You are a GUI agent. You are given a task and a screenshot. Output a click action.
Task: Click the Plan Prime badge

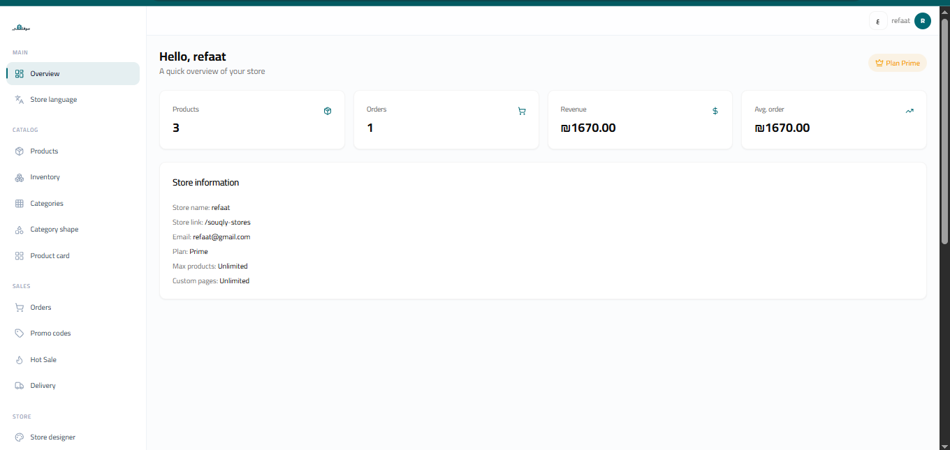[898, 63]
